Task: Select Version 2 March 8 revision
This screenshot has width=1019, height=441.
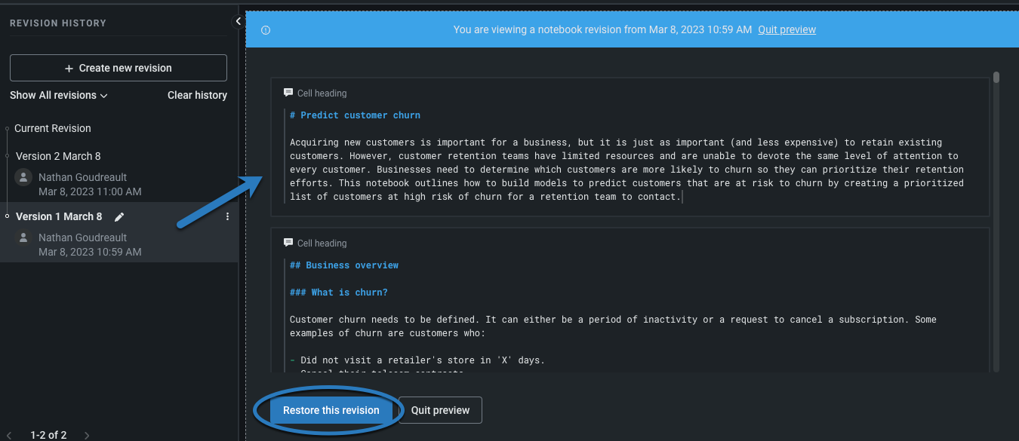Action: [x=58, y=156]
